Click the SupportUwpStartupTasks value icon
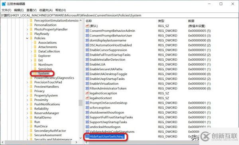 (x=87, y=122)
